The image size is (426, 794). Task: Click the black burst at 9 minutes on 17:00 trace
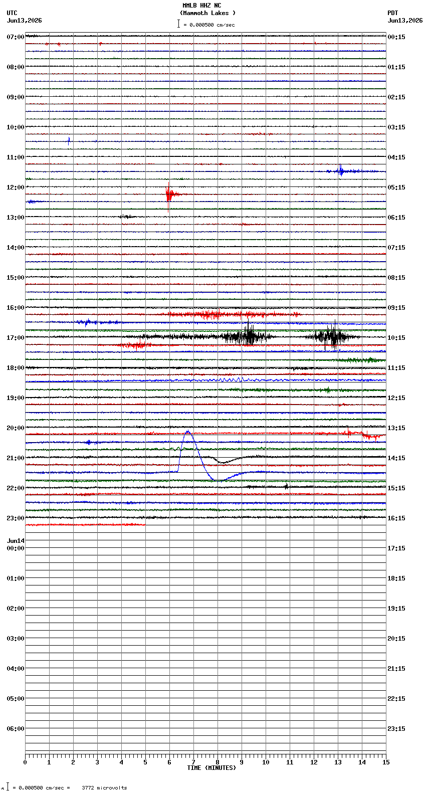pos(248,336)
